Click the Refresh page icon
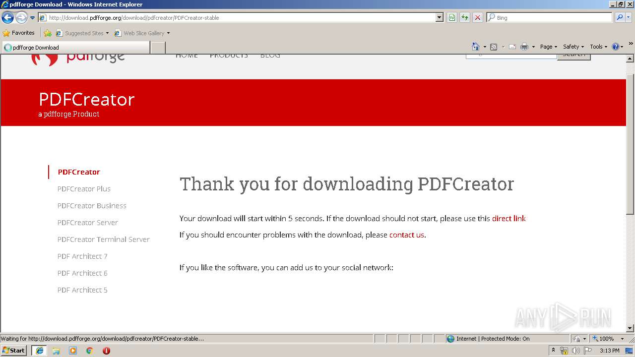Image resolution: width=635 pixels, height=357 pixels. (x=465, y=17)
